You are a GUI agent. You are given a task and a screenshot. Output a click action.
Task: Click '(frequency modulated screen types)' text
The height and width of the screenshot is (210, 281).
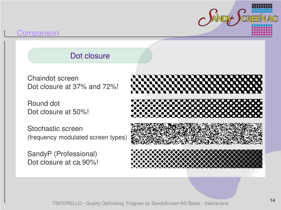click(x=77, y=137)
